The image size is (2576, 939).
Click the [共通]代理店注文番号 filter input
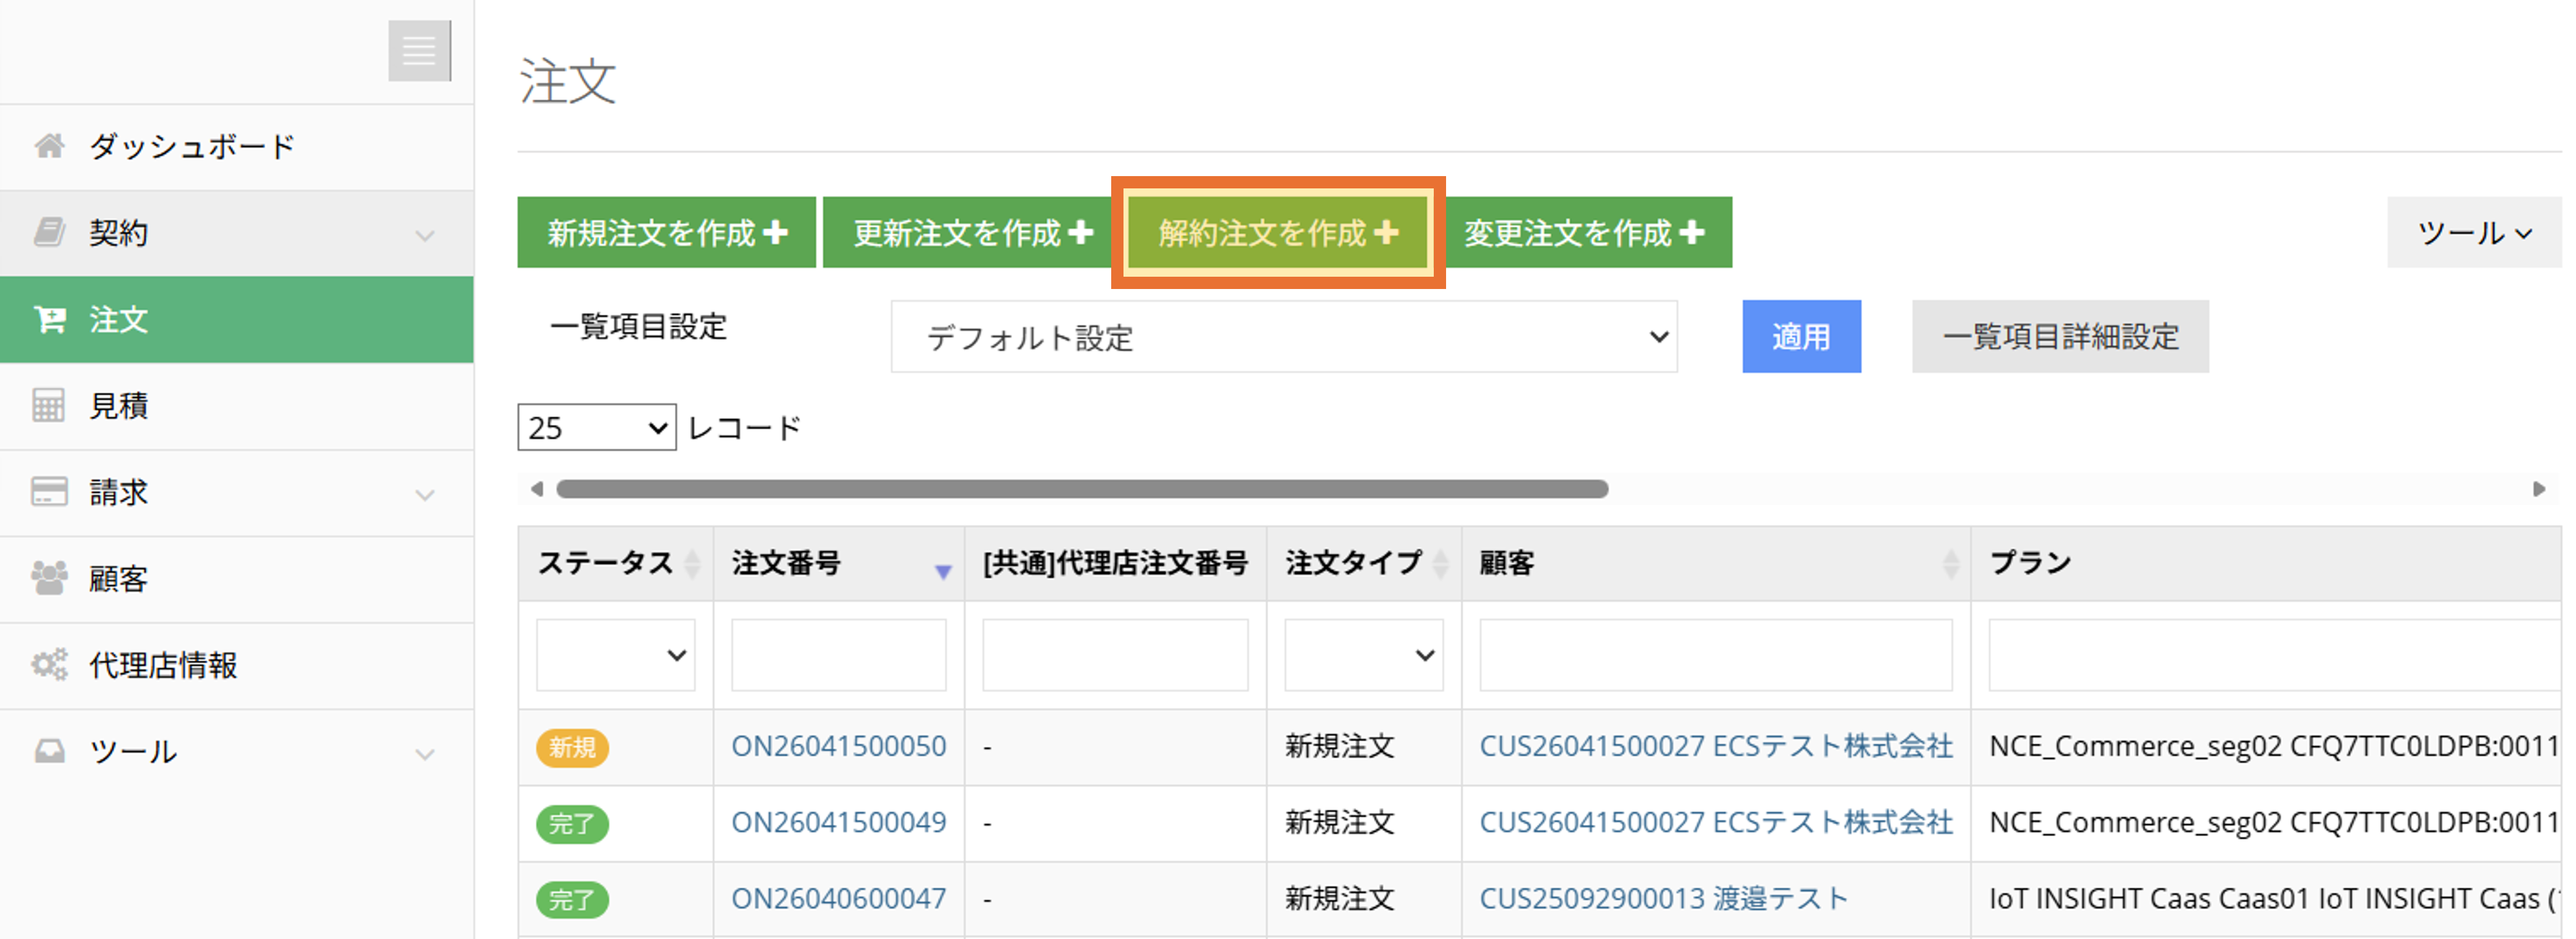(x=1115, y=655)
